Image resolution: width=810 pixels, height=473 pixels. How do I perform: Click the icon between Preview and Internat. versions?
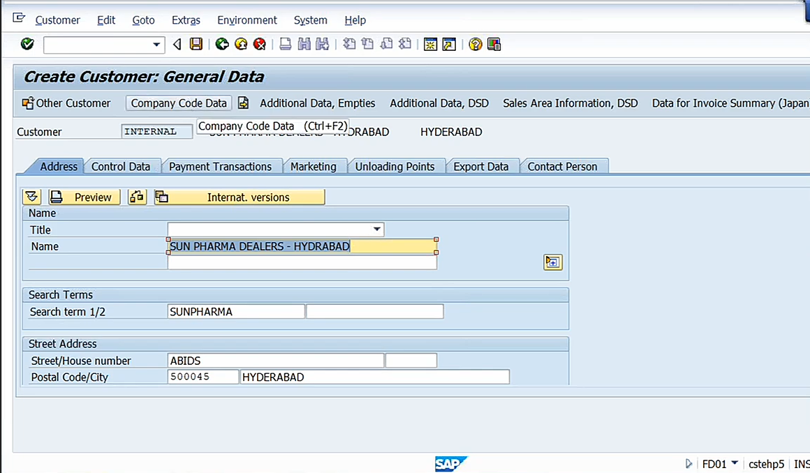(137, 197)
